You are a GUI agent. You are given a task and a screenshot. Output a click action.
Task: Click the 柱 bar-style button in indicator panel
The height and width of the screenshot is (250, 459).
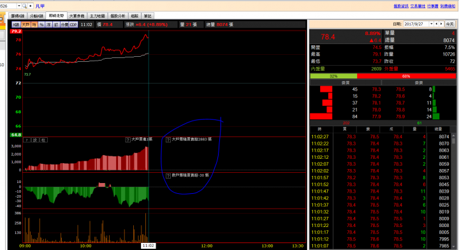43,140
